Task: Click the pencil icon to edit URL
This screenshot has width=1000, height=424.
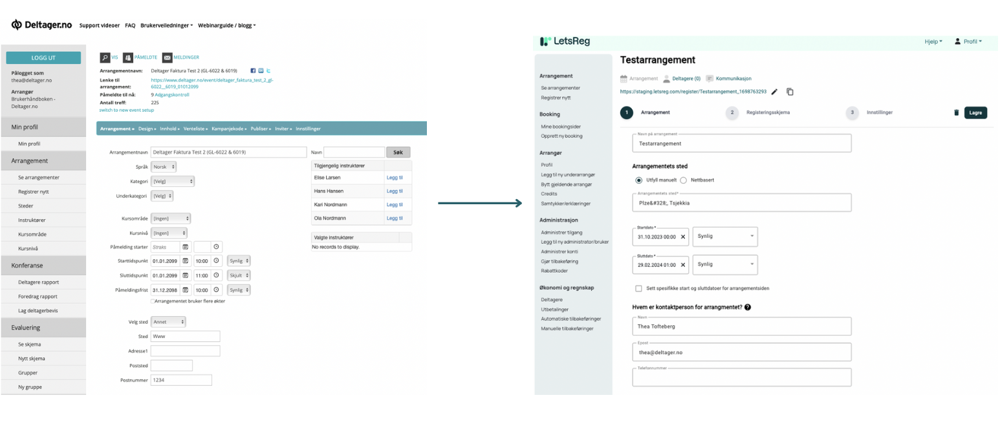Action: [775, 92]
